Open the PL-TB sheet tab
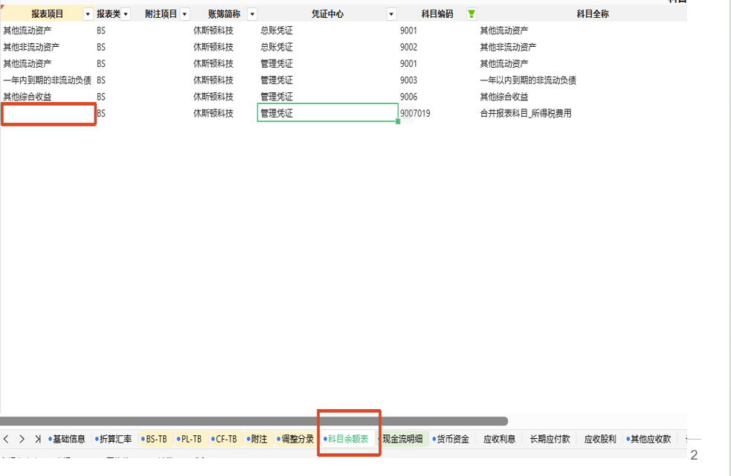 click(x=190, y=439)
